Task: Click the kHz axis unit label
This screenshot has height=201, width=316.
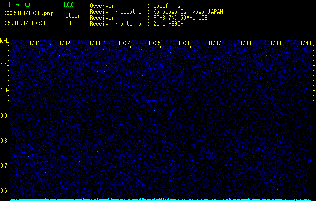Action: pyautogui.click(x=5, y=41)
